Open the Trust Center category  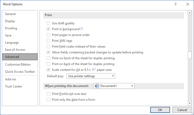[13, 86]
